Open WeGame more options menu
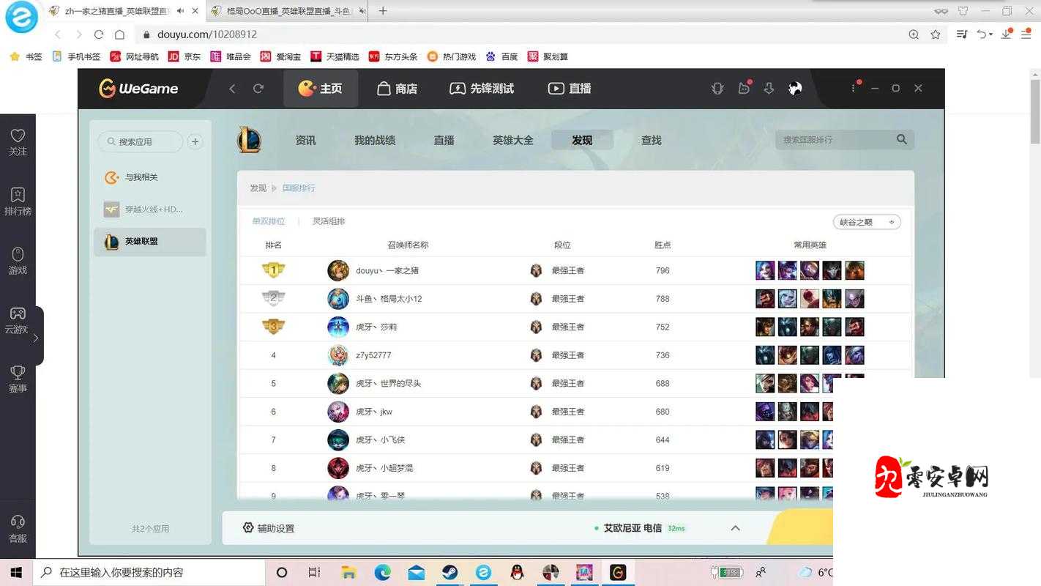This screenshot has height=586, width=1041. pyautogui.click(x=854, y=88)
